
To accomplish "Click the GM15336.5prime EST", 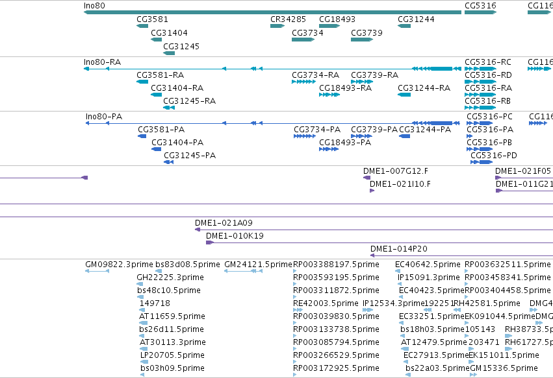I will pyautogui.click(x=473, y=375).
